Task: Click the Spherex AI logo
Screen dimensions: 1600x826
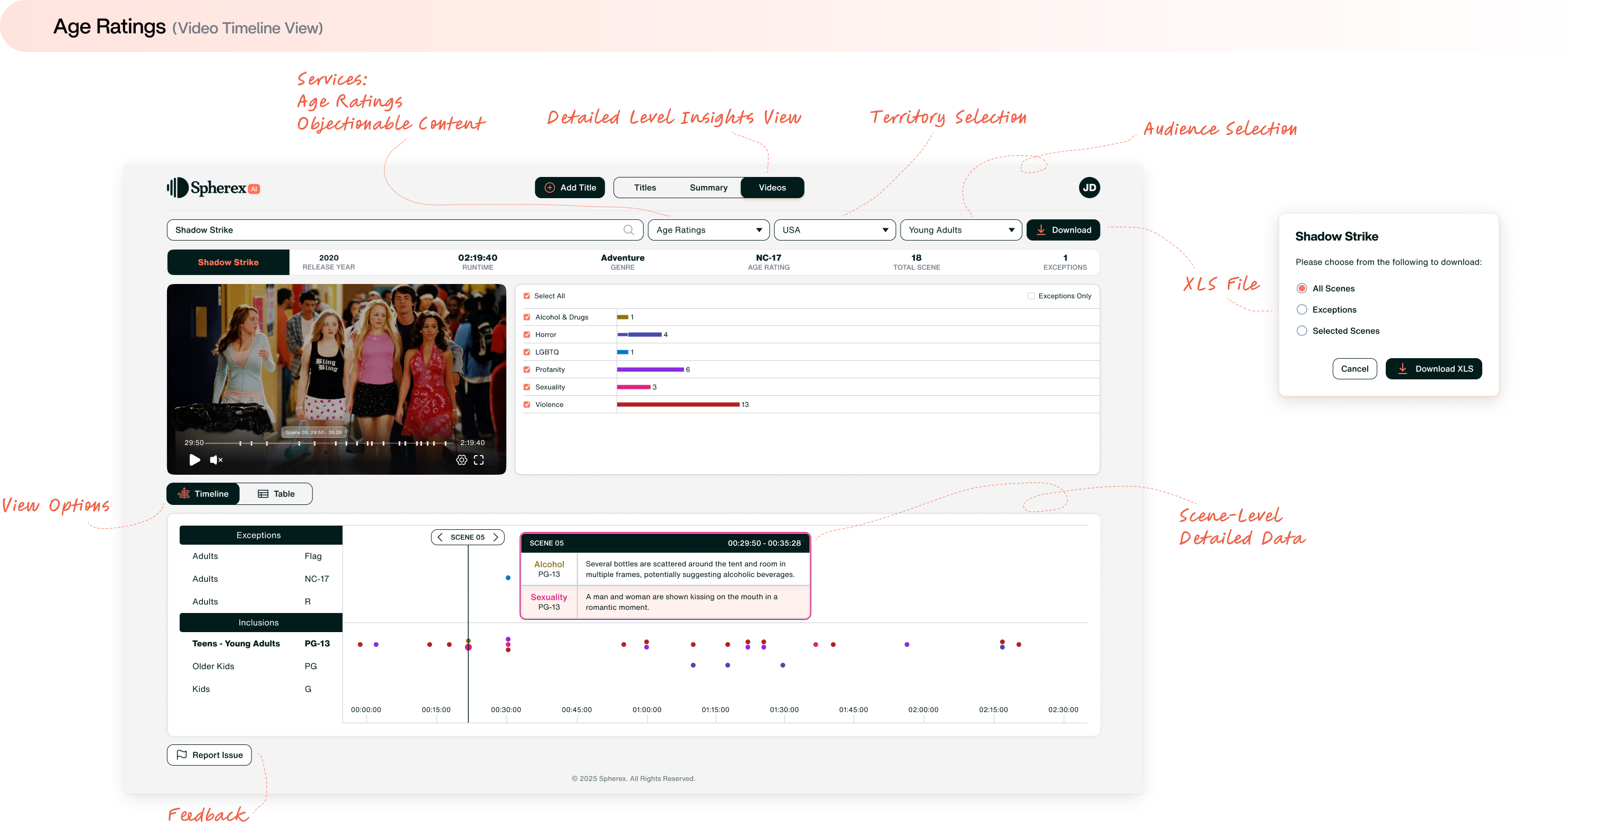Action: (213, 188)
